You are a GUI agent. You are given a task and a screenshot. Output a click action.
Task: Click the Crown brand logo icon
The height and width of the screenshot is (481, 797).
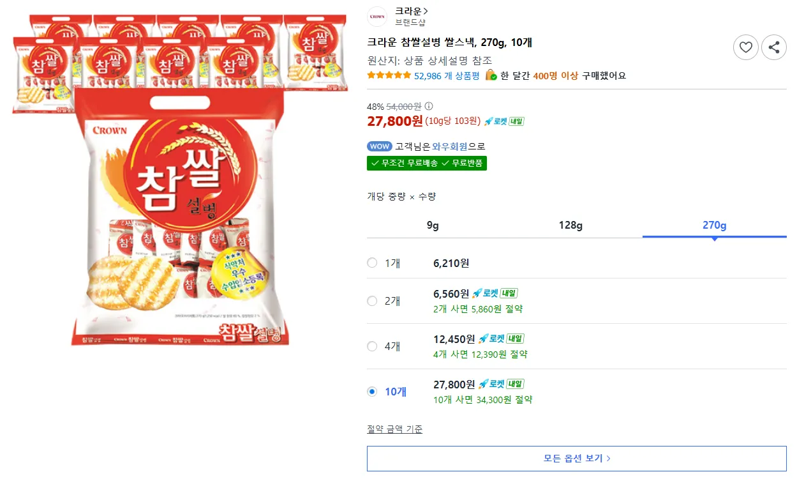pos(377,17)
